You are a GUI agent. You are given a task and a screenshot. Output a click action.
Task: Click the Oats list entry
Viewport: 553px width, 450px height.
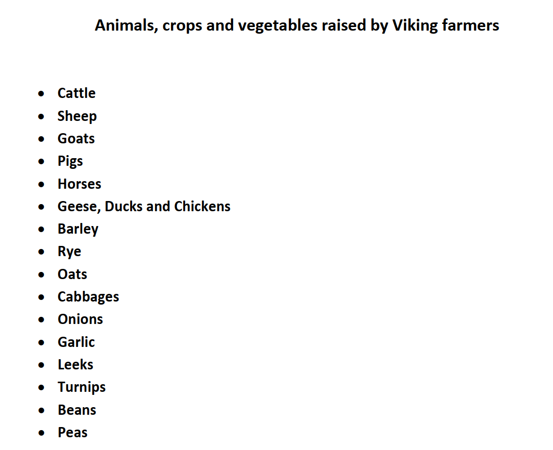point(72,274)
